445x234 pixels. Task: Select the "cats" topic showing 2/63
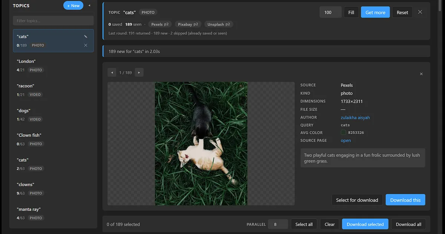[x=53, y=164]
